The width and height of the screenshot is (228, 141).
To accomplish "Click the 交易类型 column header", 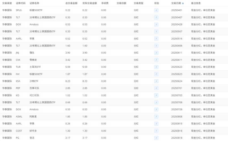I will pyautogui.click(x=139, y=3).
